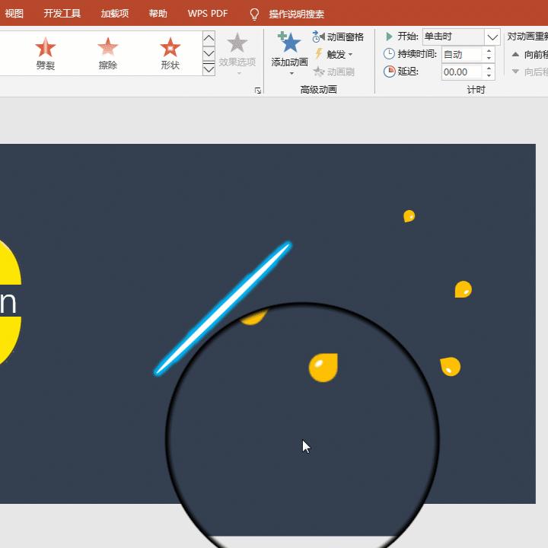
Task: Open the 触发 trigger menu
Action: pyautogui.click(x=334, y=54)
